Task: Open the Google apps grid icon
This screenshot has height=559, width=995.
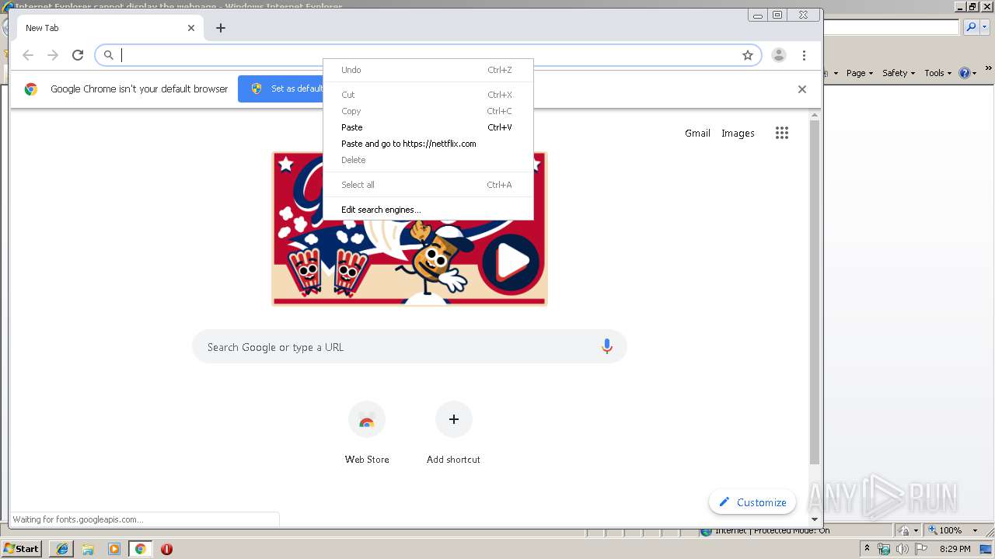Action: [782, 133]
